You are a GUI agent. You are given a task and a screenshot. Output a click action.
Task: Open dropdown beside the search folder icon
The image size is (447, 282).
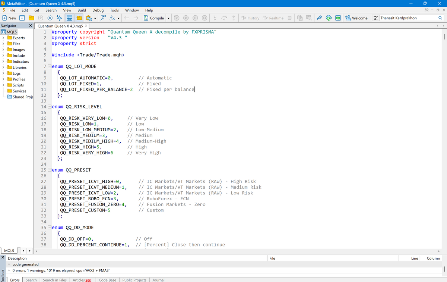coord(95,18)
